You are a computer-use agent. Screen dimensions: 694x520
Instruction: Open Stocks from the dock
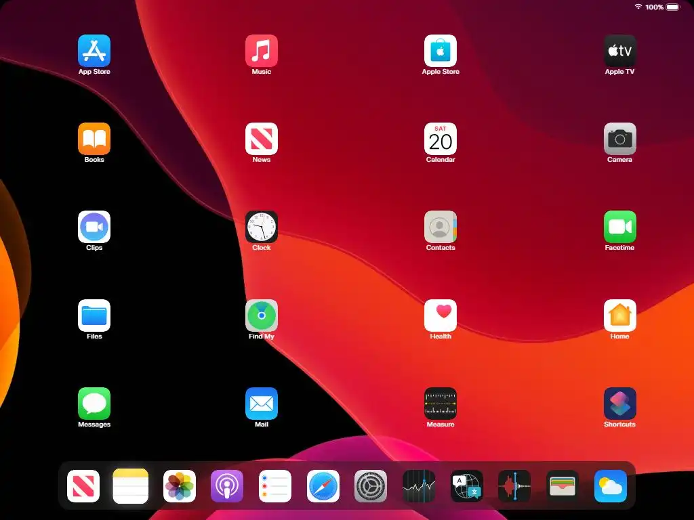click(x=419, y=486)
